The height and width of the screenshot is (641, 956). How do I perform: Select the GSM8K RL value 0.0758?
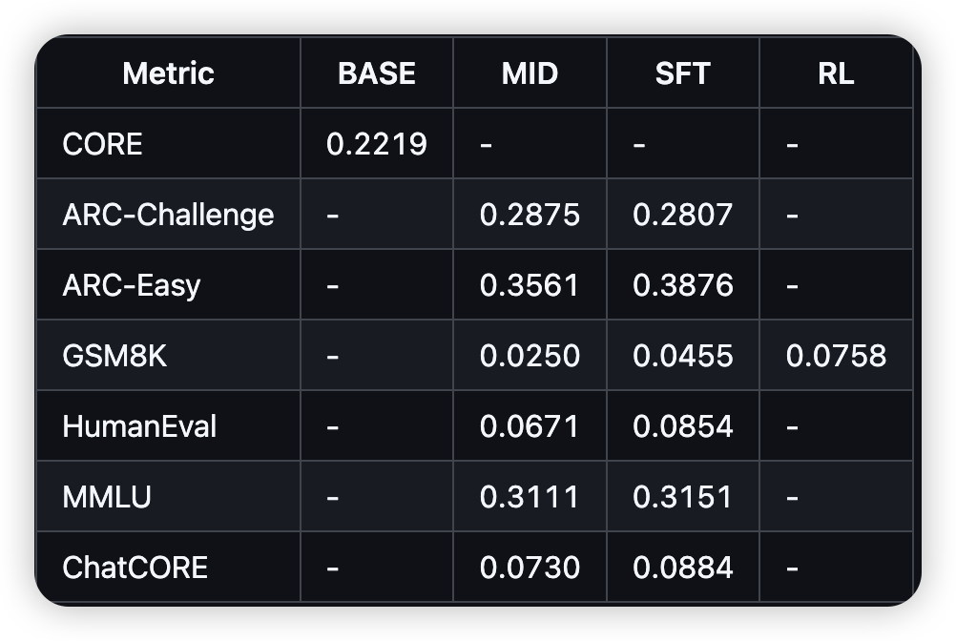(836, 356)
